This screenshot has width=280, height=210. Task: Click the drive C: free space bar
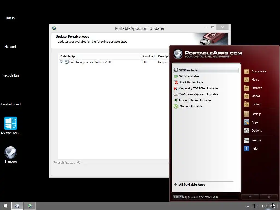[206, 197]
